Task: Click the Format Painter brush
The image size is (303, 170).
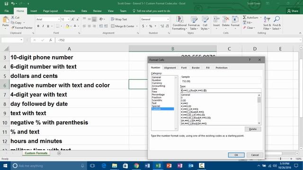Action: [x=13, y=28]
